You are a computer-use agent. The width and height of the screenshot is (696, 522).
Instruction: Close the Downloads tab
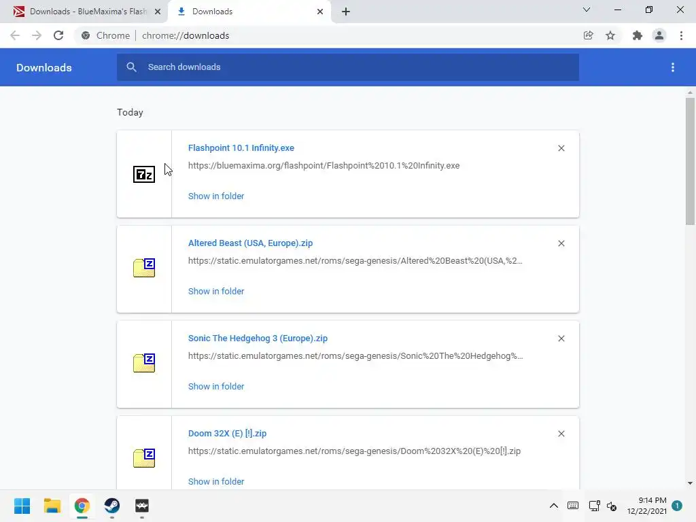click(x=320, y=12)
